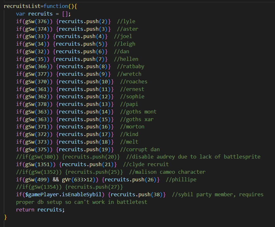Click gSw(1351) condition
The height and width of the screenshot is (227, 275).
click(39, 164)
